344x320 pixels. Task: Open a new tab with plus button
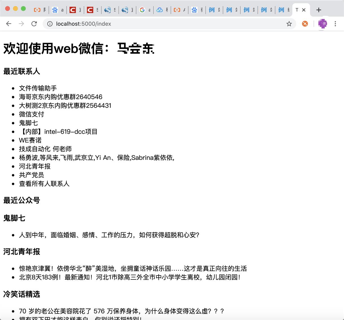click(x=319, y=10)
